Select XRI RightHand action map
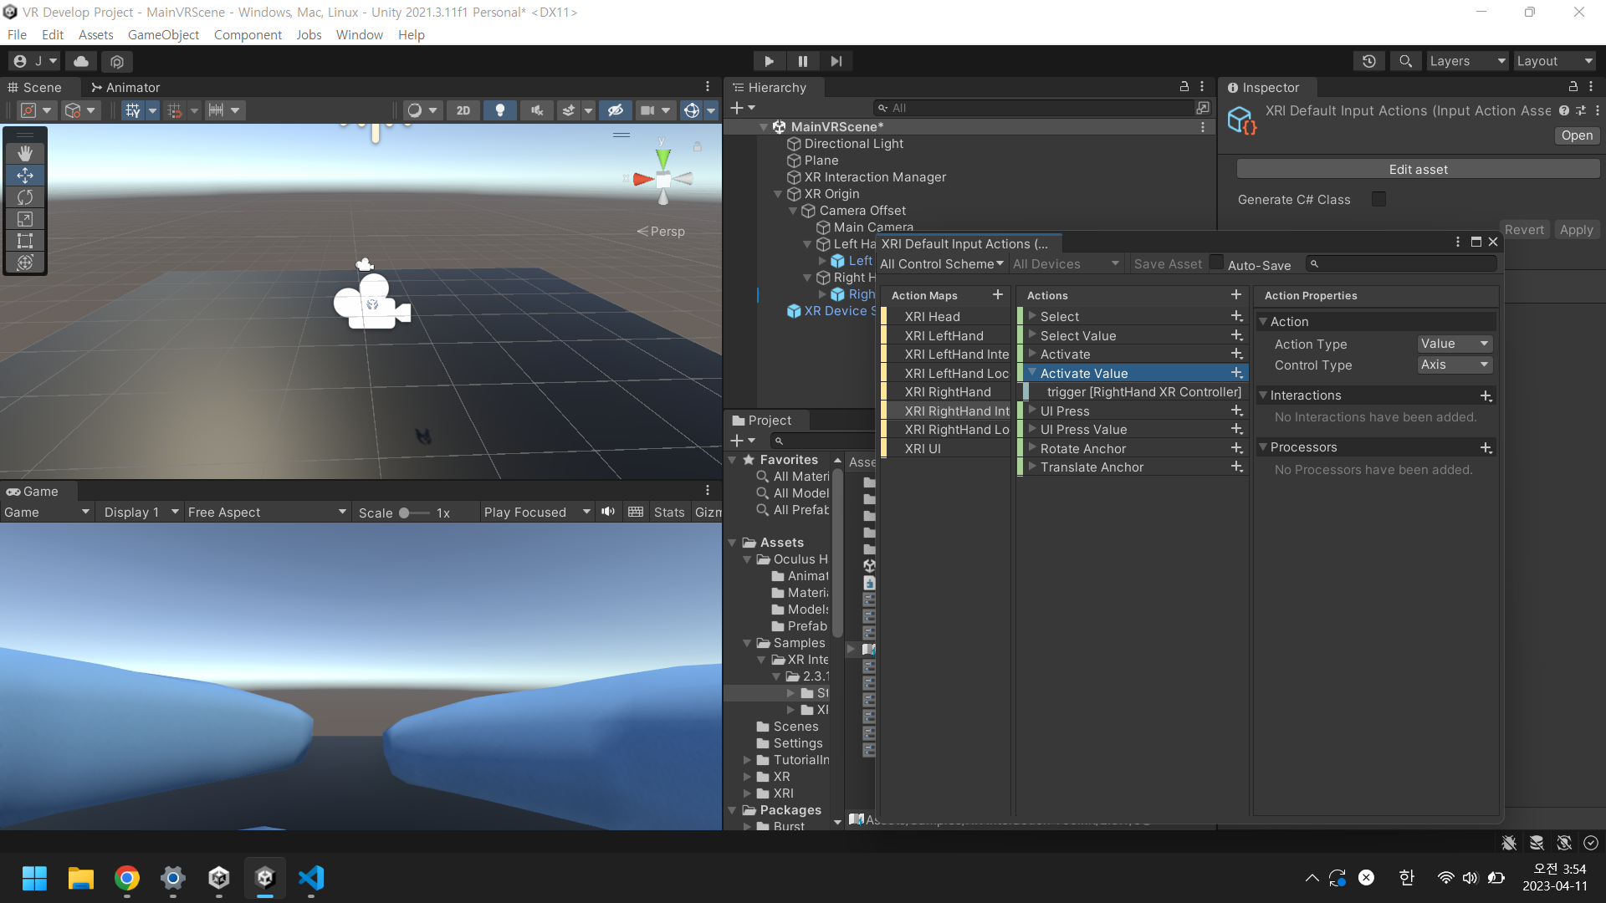The height and width of the screenshot is (903, 1606). pos(947,391)
